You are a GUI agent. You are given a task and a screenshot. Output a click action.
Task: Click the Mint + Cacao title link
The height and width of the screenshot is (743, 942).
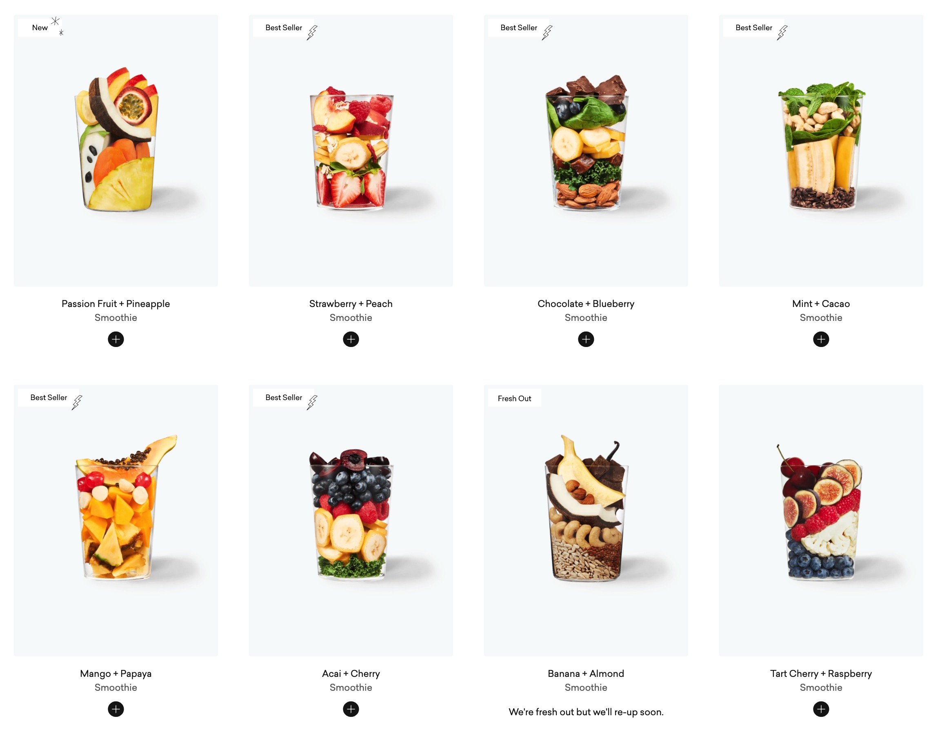point(821,304)
